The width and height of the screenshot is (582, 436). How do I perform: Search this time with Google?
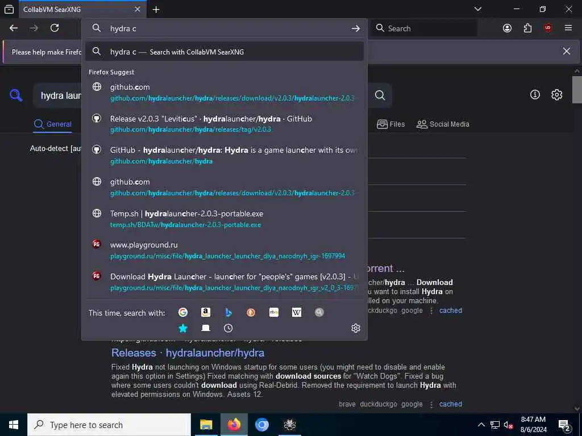click(x=182, y=313)
